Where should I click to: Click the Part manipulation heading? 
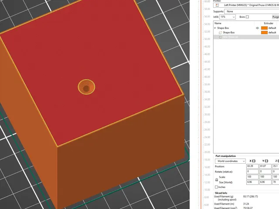coord(226,156)
